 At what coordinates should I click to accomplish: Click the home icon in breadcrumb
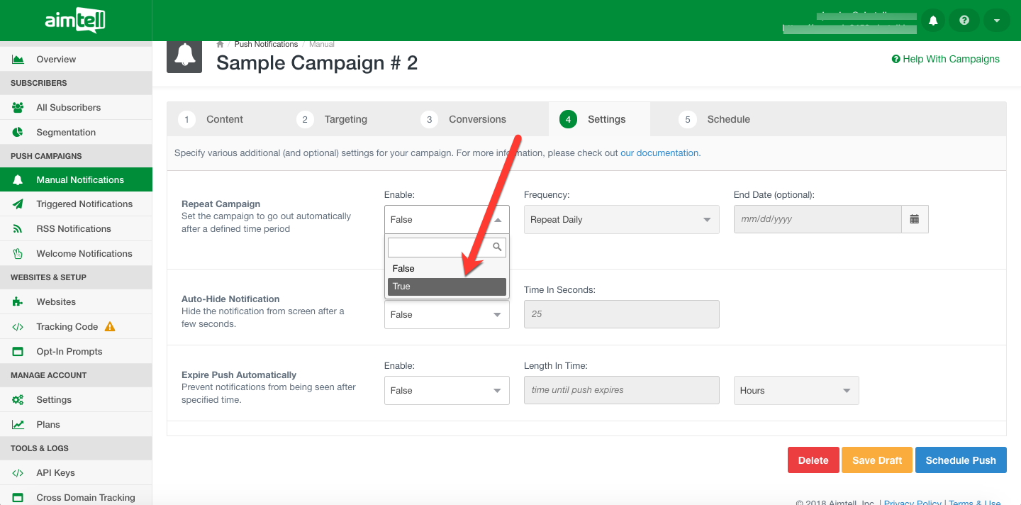[x=221, y=45]
